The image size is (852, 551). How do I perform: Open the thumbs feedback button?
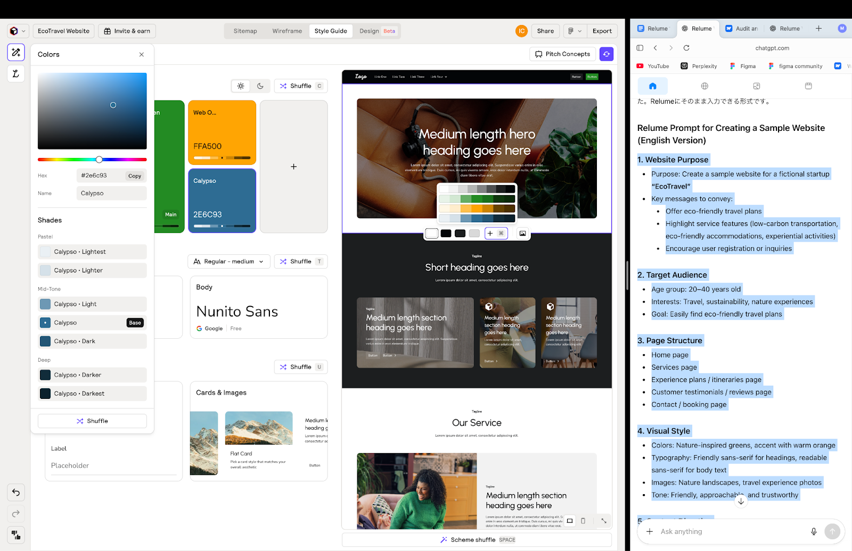click(16, 535)
